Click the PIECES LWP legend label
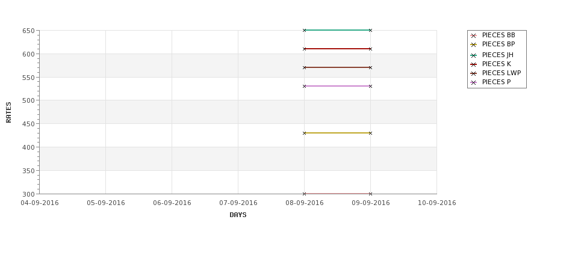The height and width of the screenshot is (258, 587). (502, 73)
